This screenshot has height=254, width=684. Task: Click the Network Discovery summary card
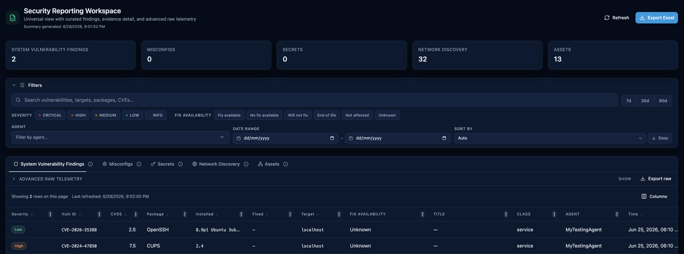[x=477, y=55]
